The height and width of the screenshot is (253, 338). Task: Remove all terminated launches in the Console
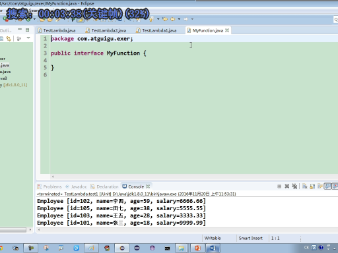pyautogui.click(x=294, y=186)
